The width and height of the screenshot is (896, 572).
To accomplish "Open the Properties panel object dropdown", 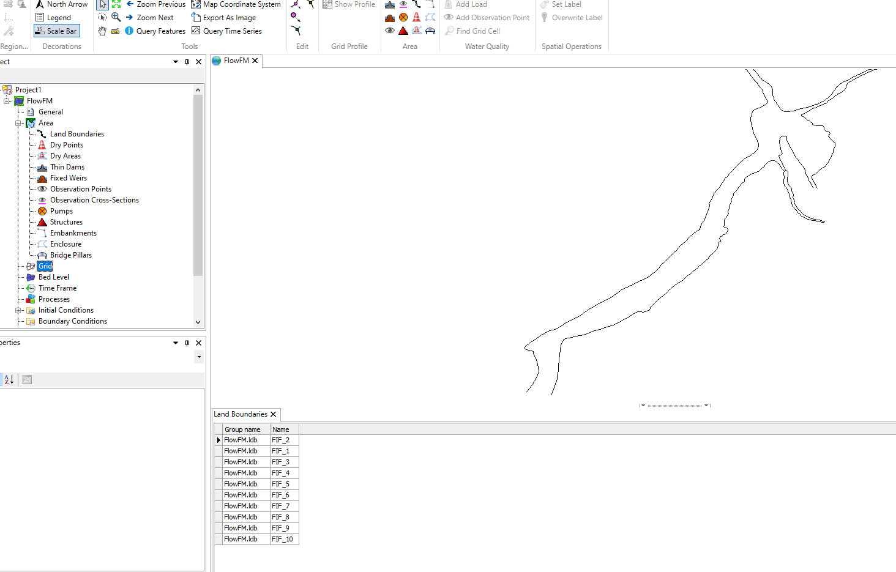I will (x=199, y=357).
